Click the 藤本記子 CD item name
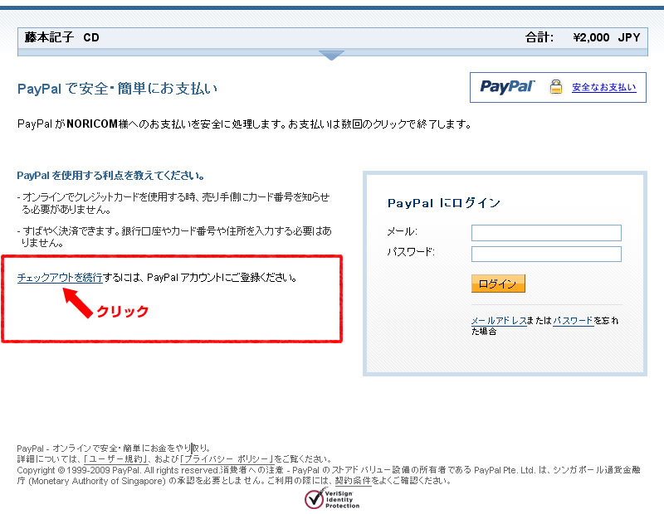This screenshot has width=664, height=514. pyautogui.click(x=61, y=37)
